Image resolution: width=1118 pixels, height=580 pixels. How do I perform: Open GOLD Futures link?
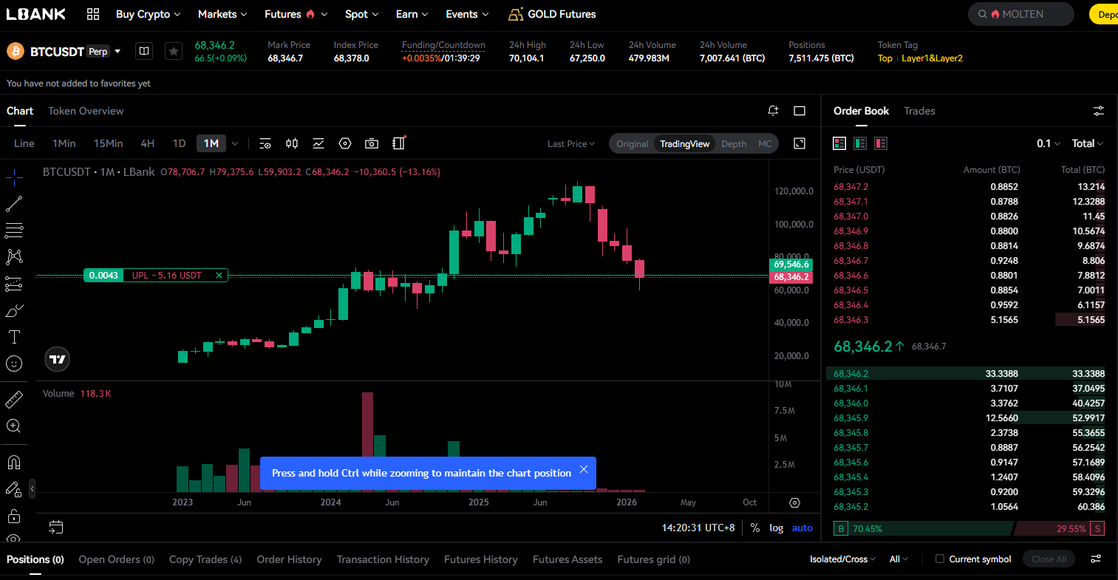point(553,14)
